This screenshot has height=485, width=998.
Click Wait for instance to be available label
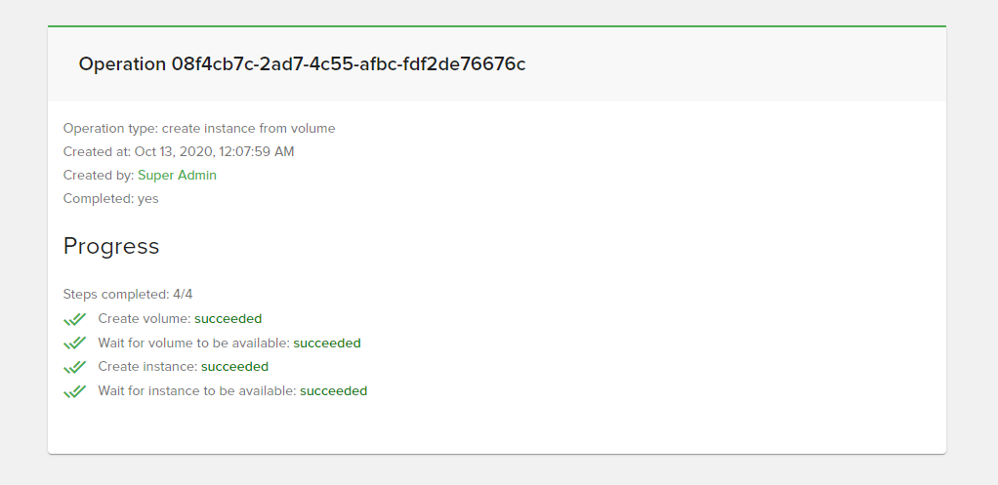point(197,391)
